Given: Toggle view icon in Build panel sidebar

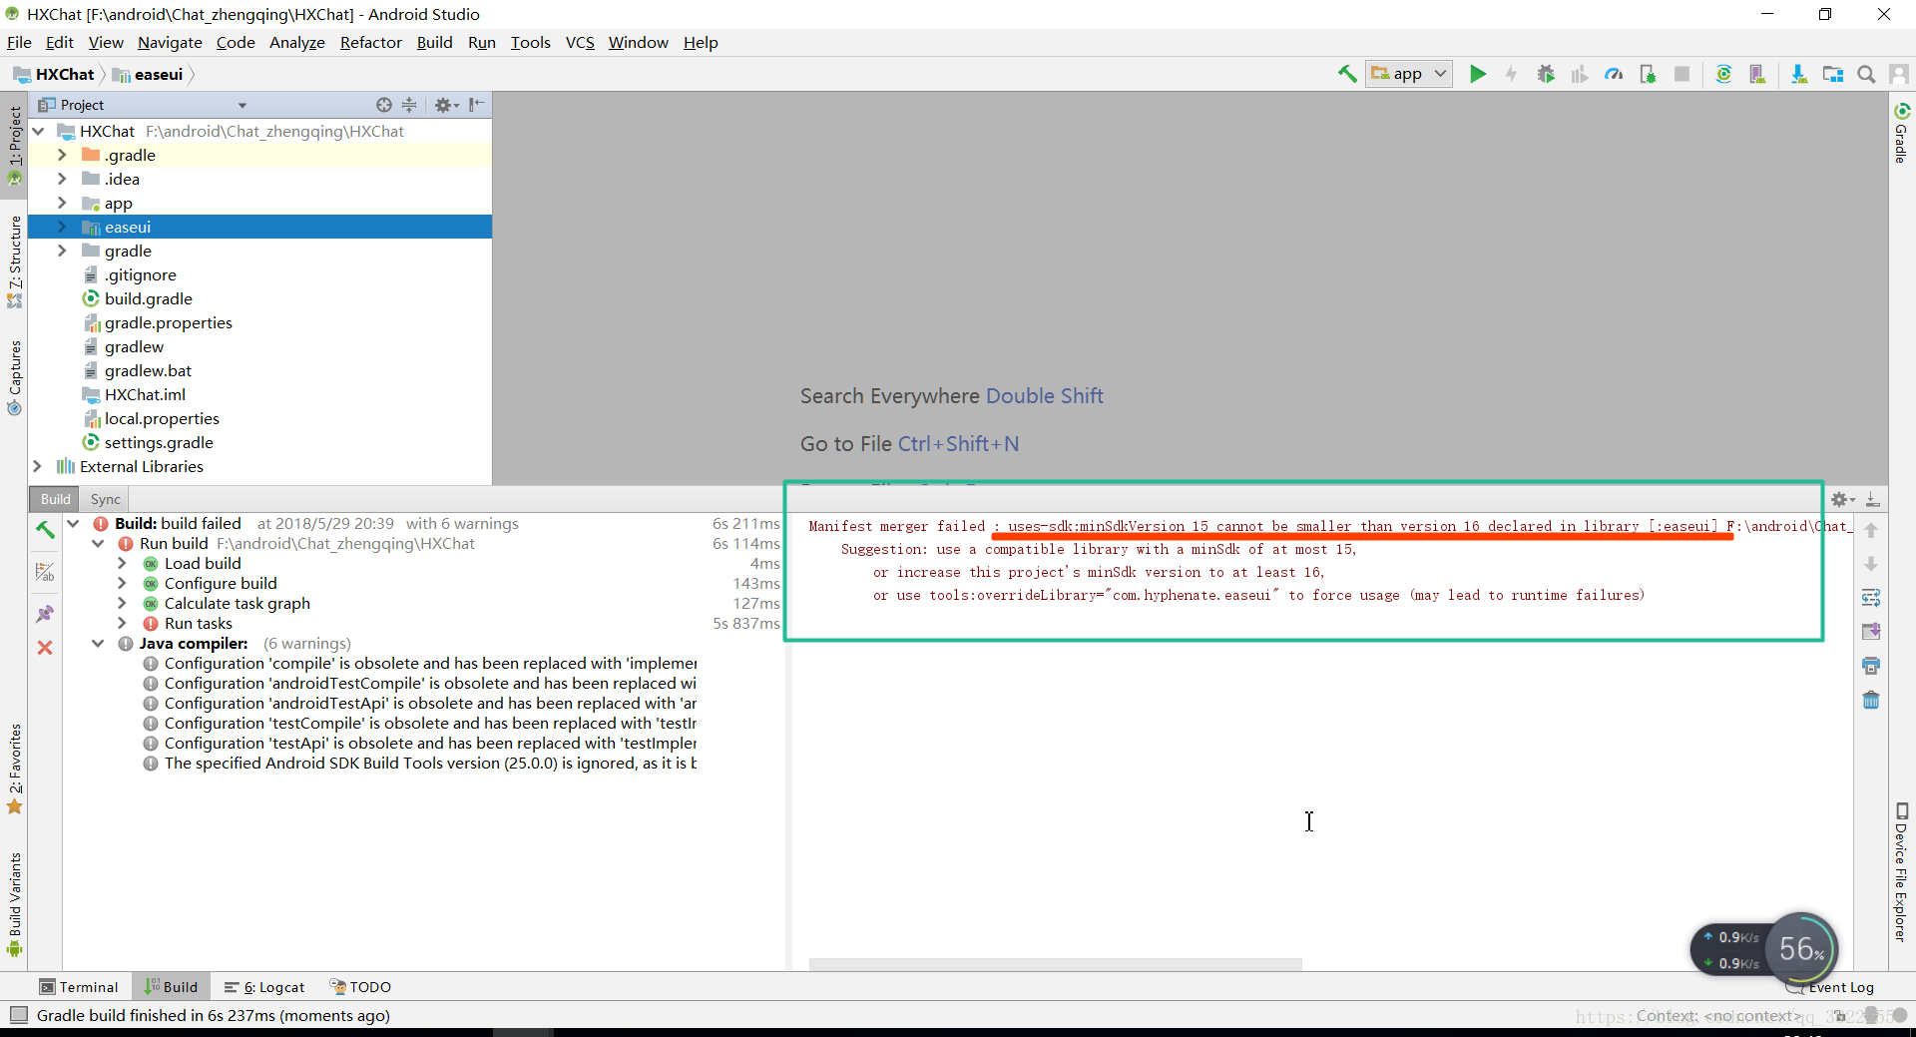Looking at the screenshot, I should 45,572.
